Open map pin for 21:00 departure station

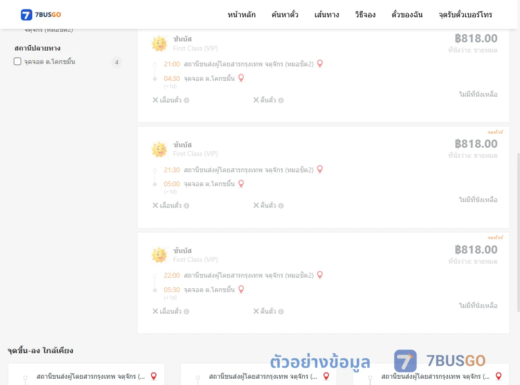(x=320, y=64)
